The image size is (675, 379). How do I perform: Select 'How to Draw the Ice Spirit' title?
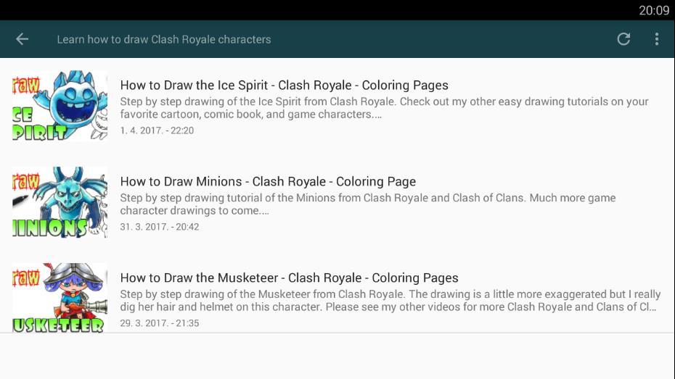coord(284,85)
